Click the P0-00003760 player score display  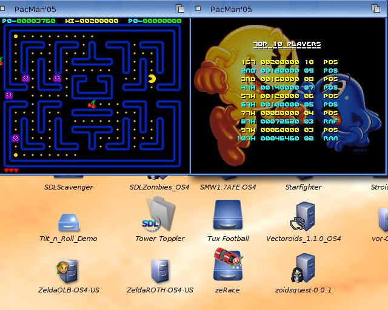(28, 21)
